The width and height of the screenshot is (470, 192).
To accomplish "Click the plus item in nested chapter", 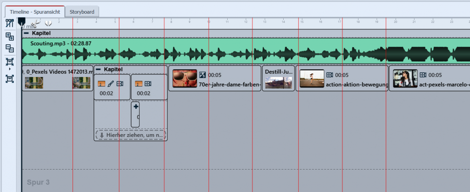I will coord(135,114).
